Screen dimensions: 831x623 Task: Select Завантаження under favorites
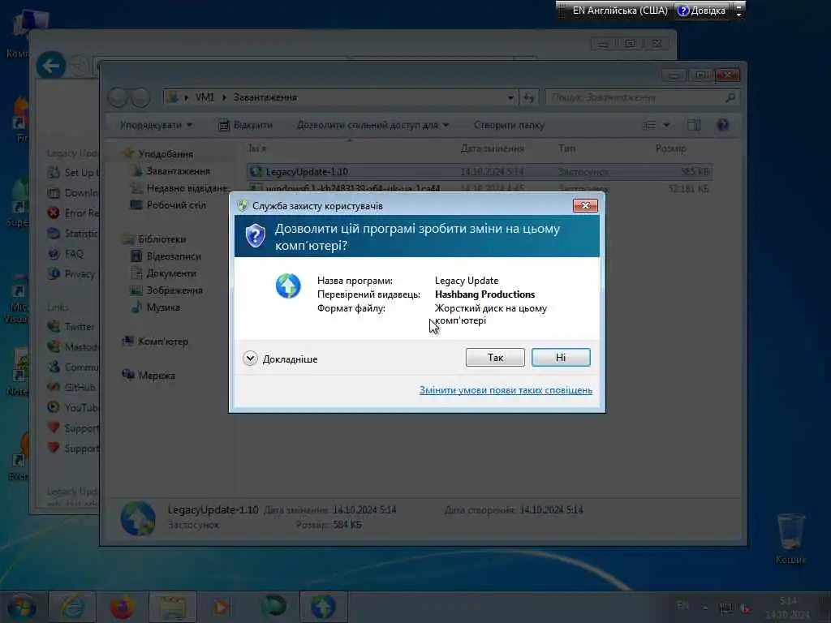point(178,171)
